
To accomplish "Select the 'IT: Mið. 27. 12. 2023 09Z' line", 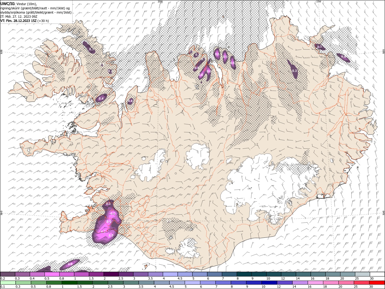I will coord(19,17).
